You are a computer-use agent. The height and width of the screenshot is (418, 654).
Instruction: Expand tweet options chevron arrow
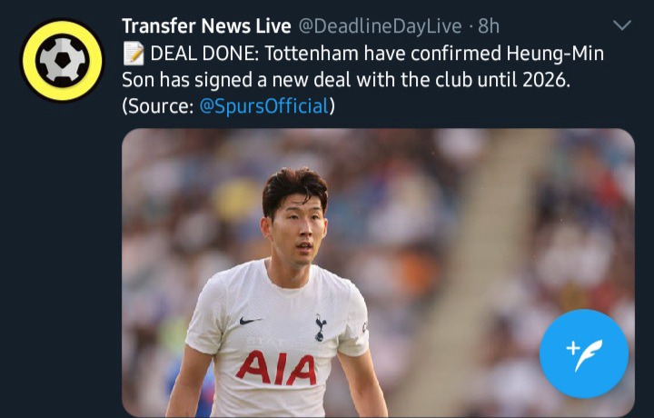tap(622, 25)
